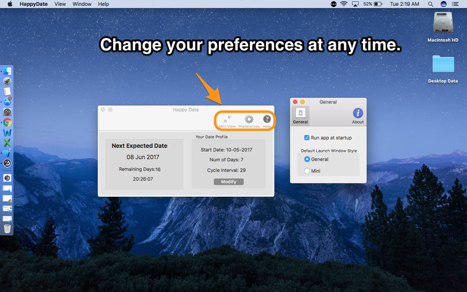Click the Tue 2:19 AM clock

click(x=405, y=4)
